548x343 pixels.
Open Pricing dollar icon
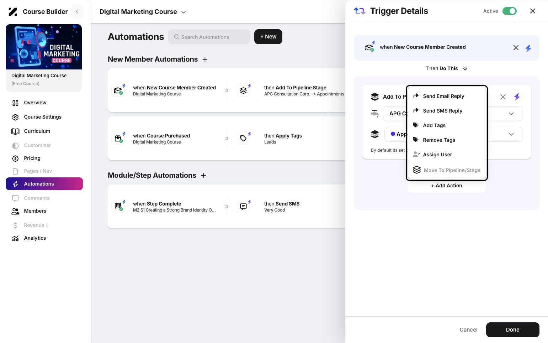click(x=15, y=158)
